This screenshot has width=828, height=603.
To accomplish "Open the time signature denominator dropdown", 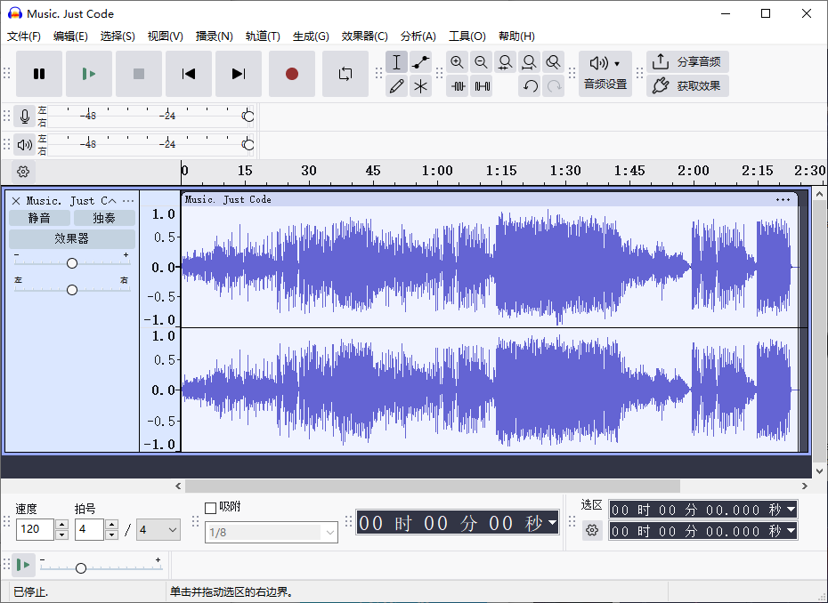I will coord(158,530).
